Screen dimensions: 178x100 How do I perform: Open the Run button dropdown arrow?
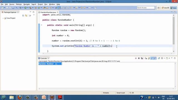[x=28, y=8]
